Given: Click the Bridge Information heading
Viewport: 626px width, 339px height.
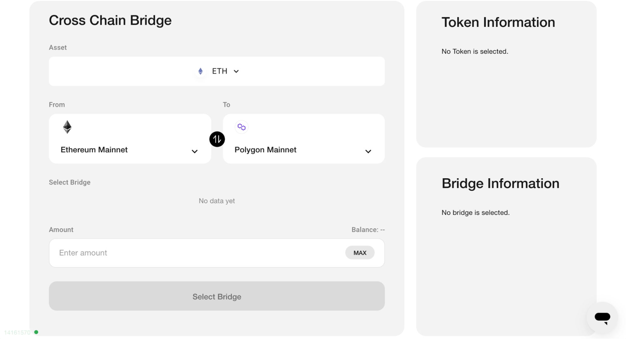Looking at the screenshot, I should tap(500, 184).
